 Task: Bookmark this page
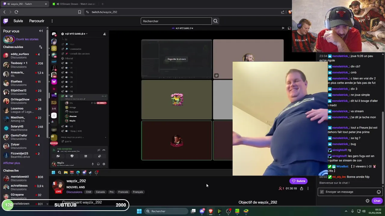click(79, 12)
